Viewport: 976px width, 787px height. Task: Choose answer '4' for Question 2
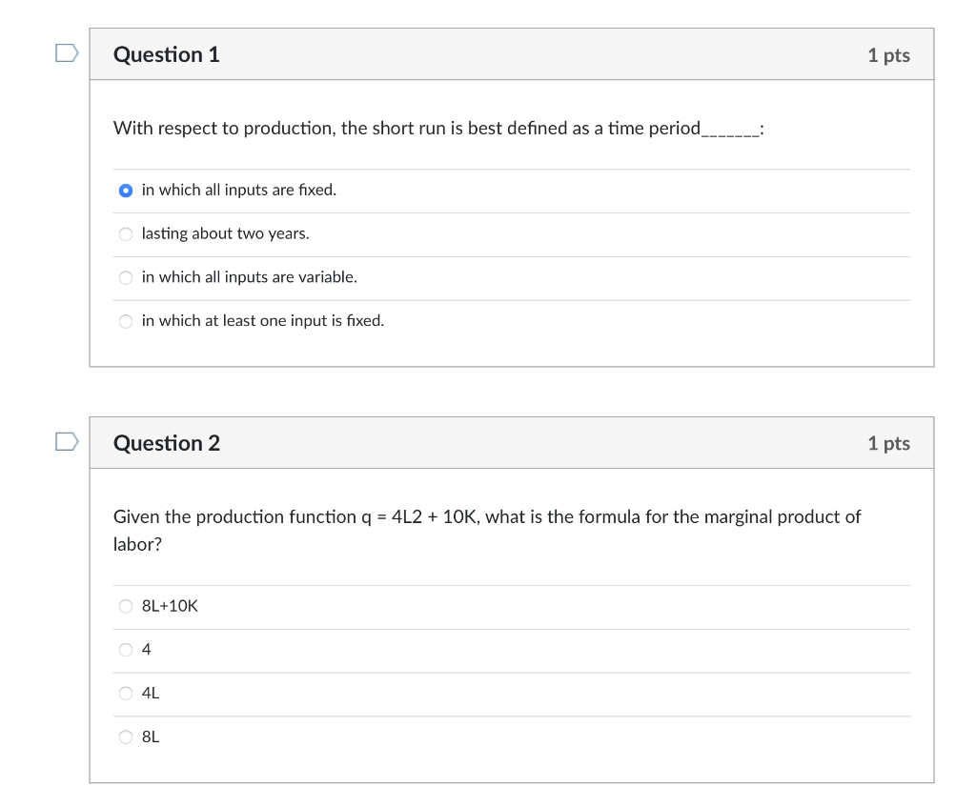click(x=126, y=650)
